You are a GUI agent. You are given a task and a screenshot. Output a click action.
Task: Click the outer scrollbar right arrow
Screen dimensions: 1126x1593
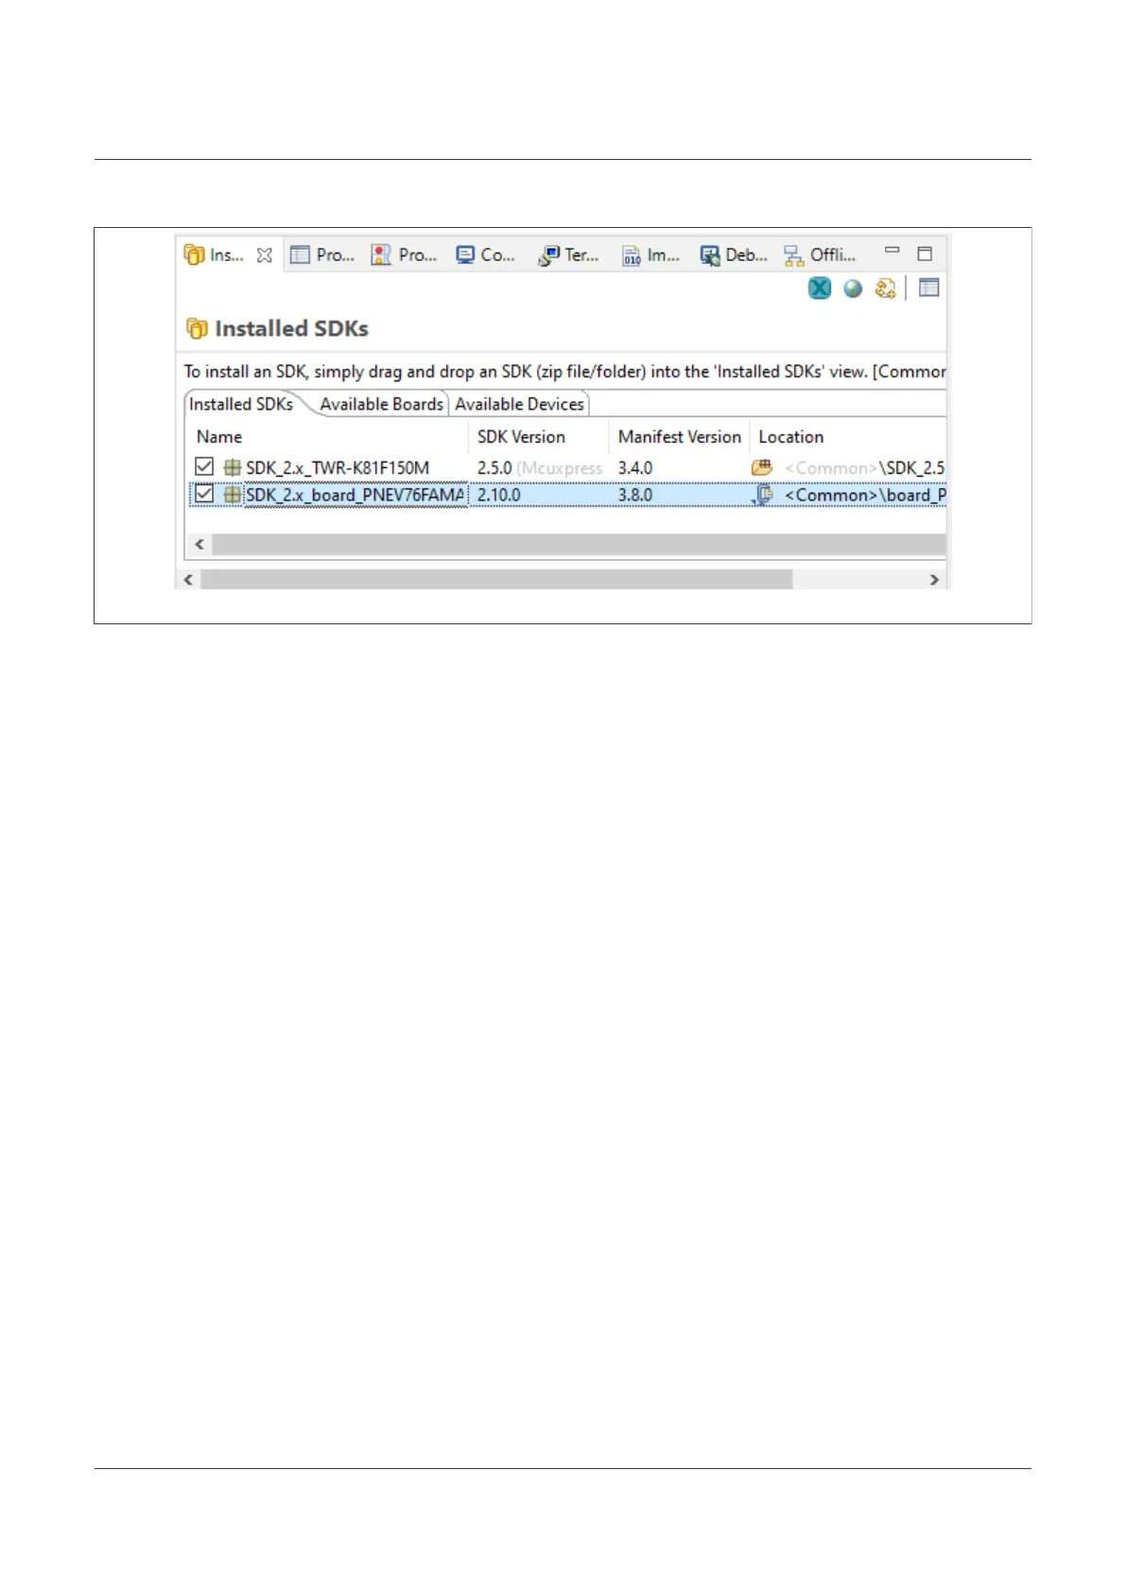click(934, 579)
